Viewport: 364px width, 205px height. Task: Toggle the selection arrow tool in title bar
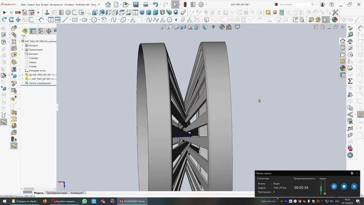(x=175, y=5)
